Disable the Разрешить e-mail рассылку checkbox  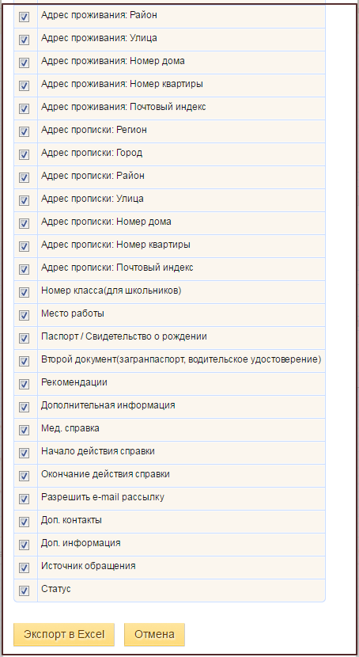(x=25, y=499)
